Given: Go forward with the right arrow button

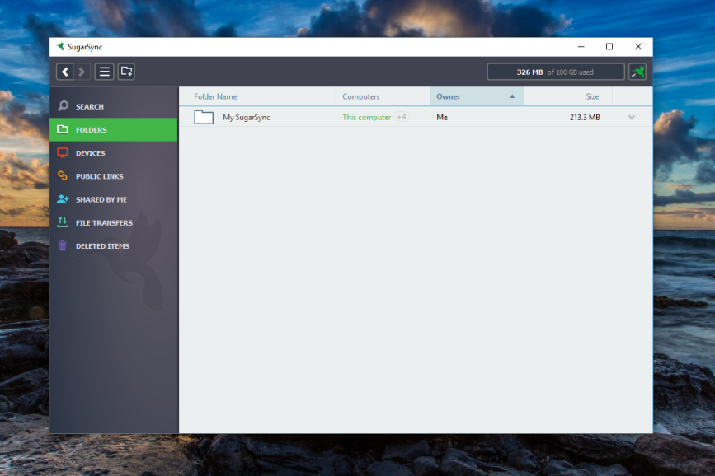Looking at the screenshot, I should coord(82,72).
